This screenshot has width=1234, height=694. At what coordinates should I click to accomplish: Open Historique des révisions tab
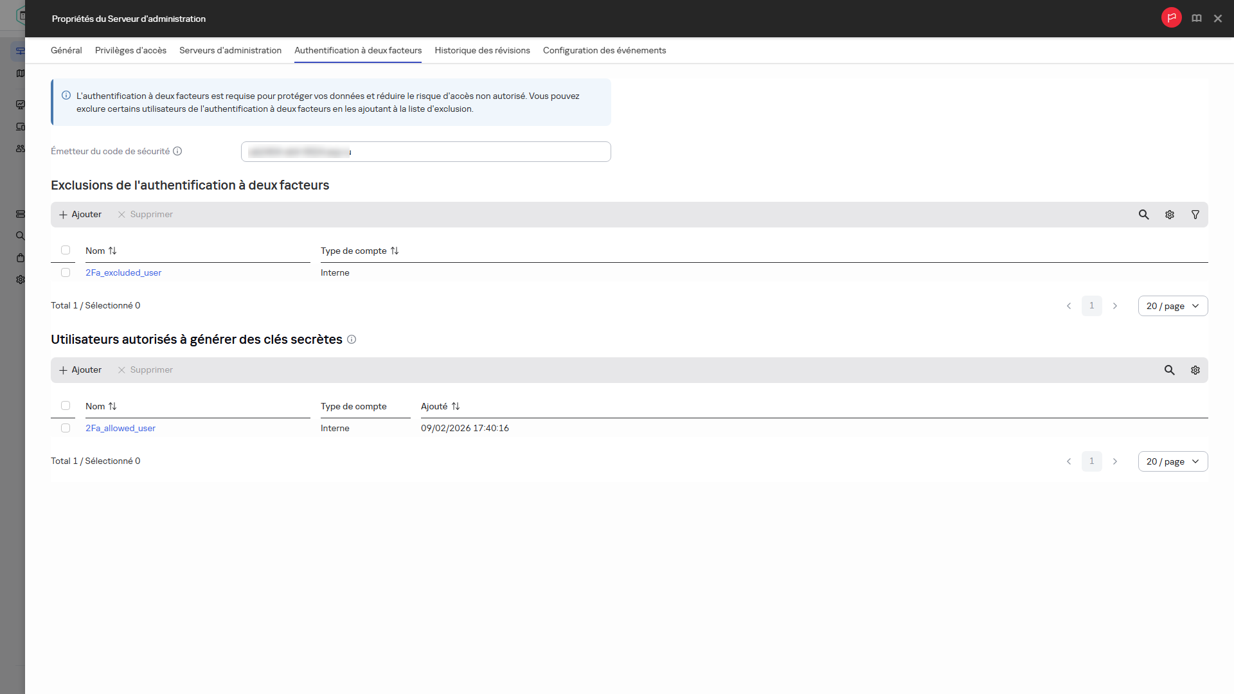pyautogui.click(x=482, y=50)
